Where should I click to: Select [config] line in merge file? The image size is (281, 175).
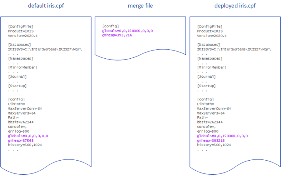pos(111,26)
